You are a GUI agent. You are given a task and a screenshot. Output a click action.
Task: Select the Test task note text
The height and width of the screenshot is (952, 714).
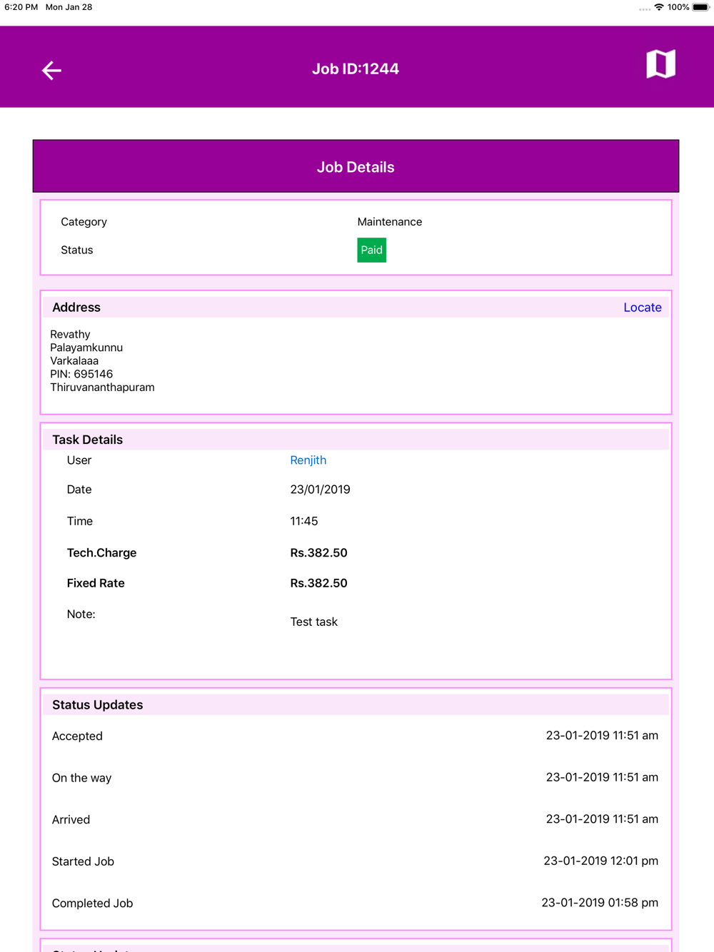(x=313, y=622)
